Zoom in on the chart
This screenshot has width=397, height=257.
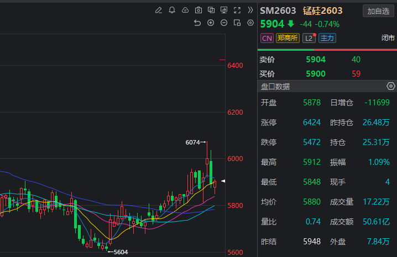tap(211, 23)
